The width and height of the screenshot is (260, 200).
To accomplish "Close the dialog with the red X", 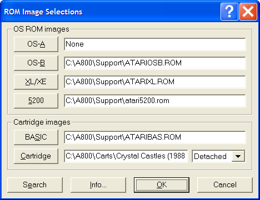I will point(248,12).
